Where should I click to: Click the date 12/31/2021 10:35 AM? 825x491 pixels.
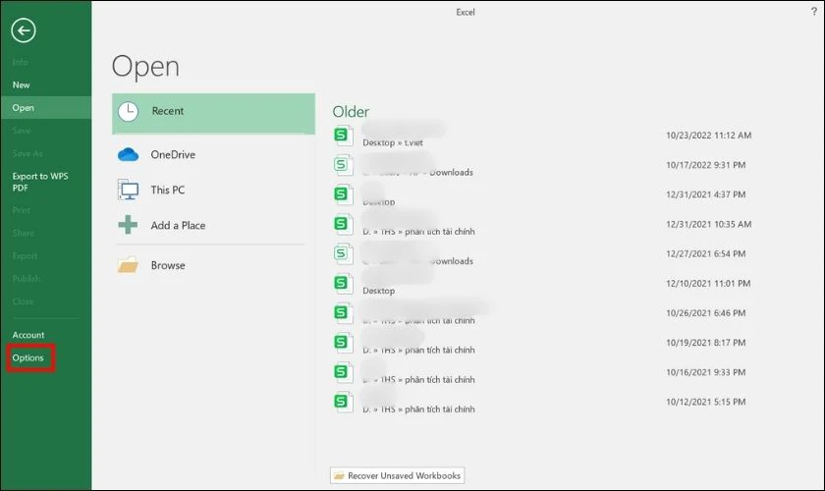point(709,224)
